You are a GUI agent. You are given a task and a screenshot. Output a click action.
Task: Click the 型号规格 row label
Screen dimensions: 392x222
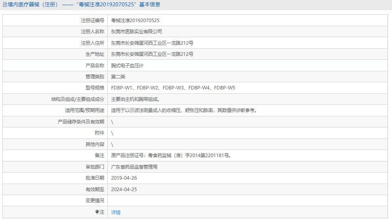click(95, 88)
